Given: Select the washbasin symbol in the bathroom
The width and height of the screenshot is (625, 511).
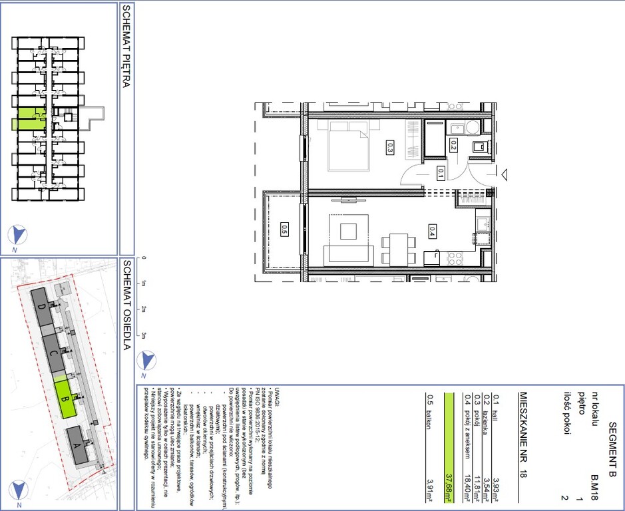Looking at the screenshot, I should 457,128.
